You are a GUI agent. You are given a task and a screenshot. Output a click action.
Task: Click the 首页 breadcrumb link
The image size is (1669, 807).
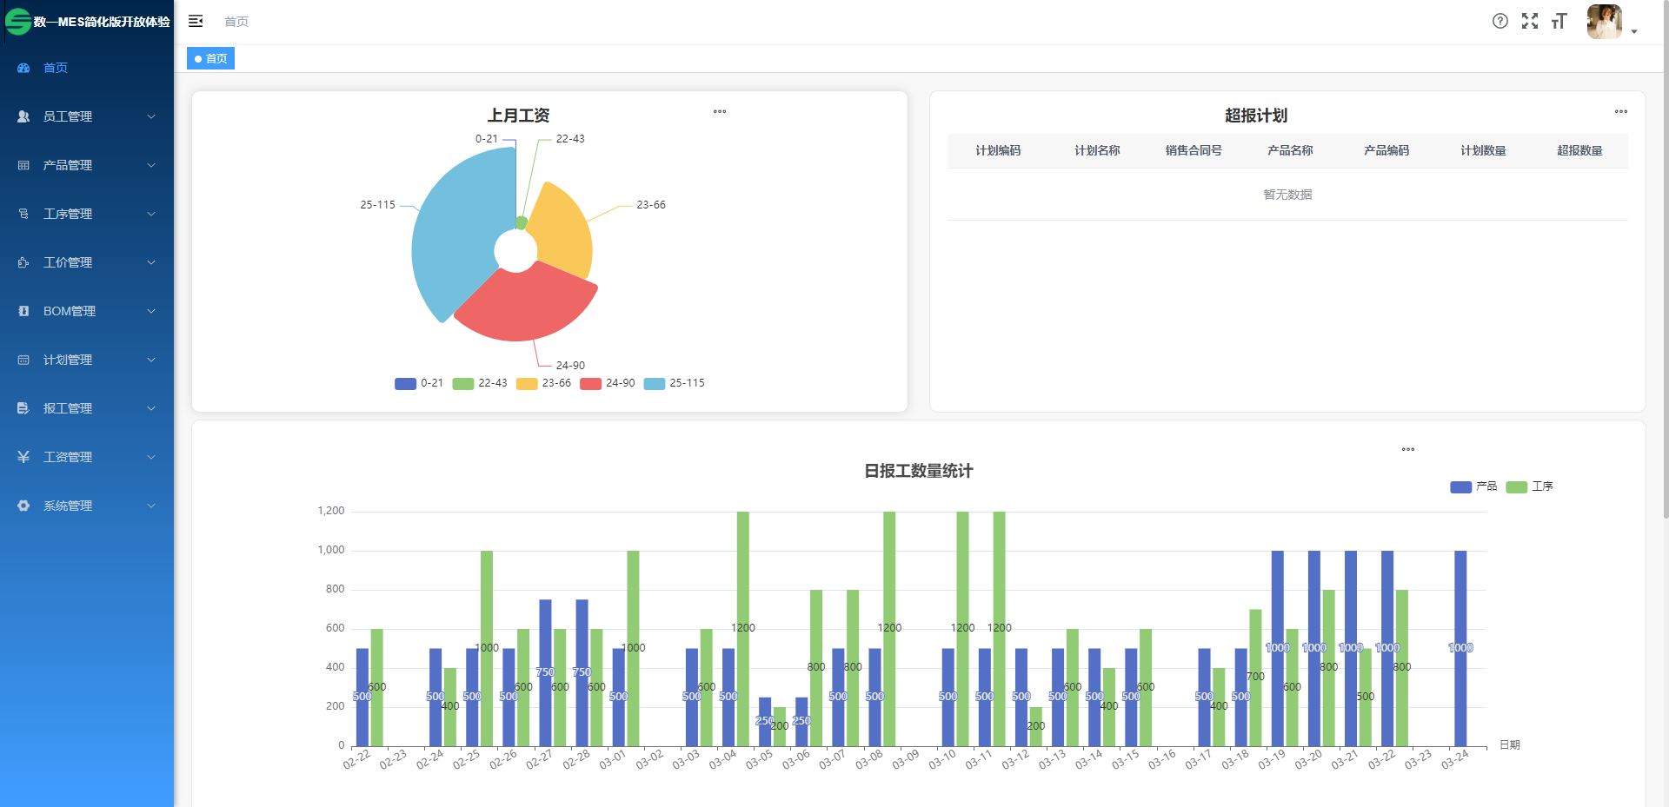236,22
